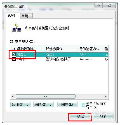The height and width of the screenshot is (125, 120).
Task: Click the 确定 button
Action: tap(80, 116)
